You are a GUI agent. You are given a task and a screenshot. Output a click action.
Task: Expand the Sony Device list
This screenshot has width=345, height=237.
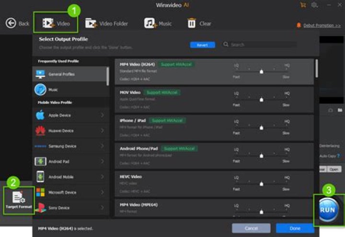(x=70, y=208)
